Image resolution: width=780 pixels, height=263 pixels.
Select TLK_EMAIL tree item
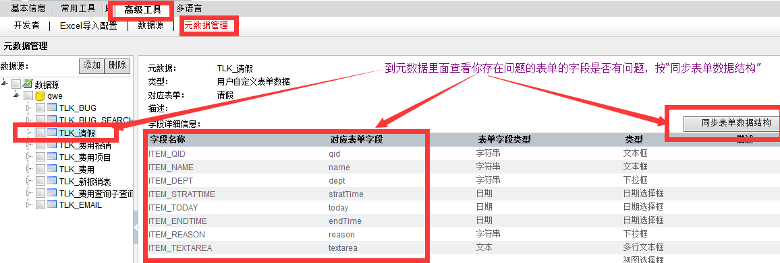coord(80,204)
